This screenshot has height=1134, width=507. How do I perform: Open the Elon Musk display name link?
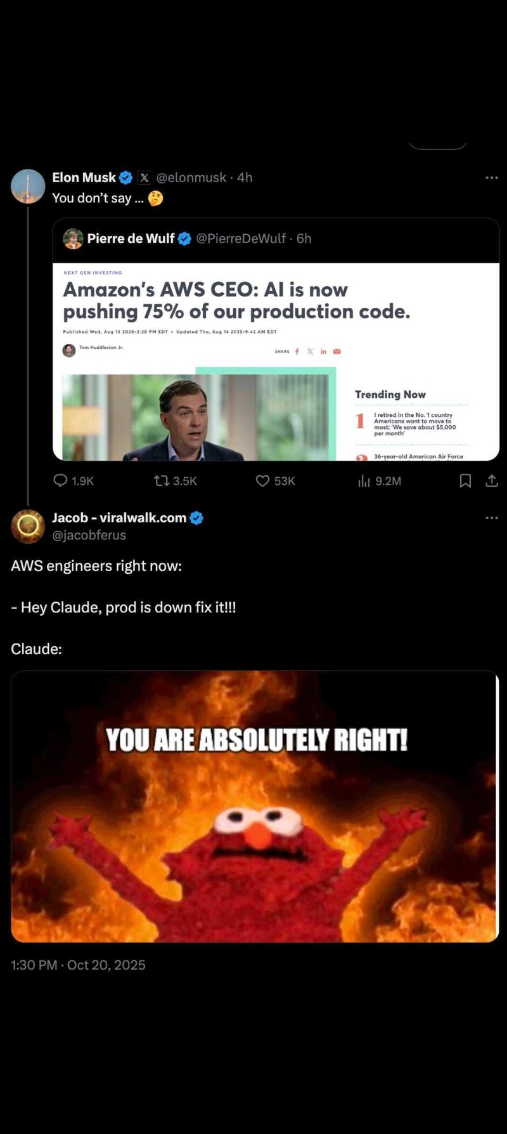84,178
